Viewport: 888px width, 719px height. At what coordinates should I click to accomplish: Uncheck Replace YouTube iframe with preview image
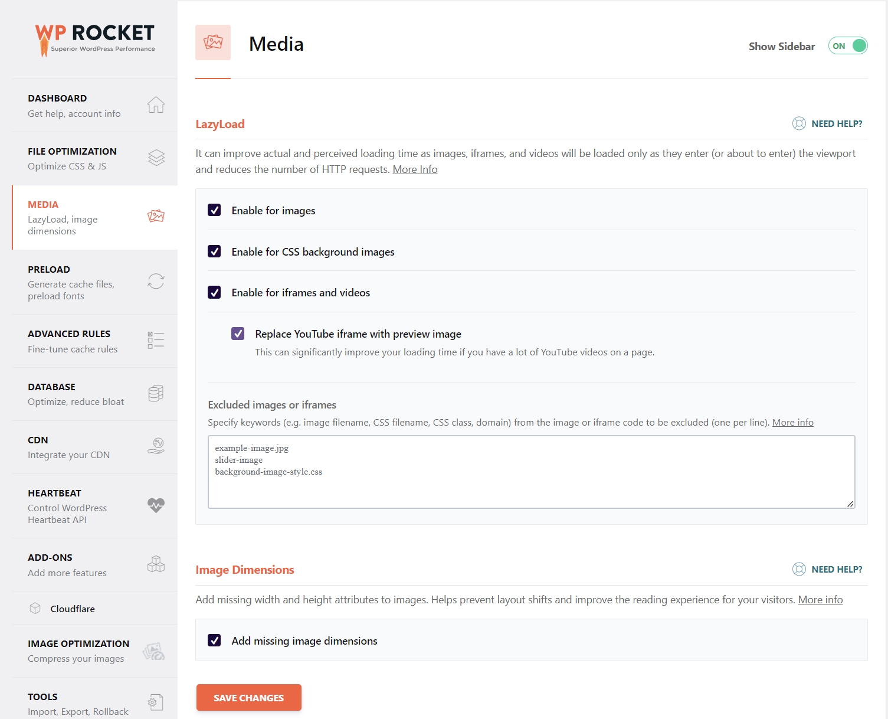238,334
